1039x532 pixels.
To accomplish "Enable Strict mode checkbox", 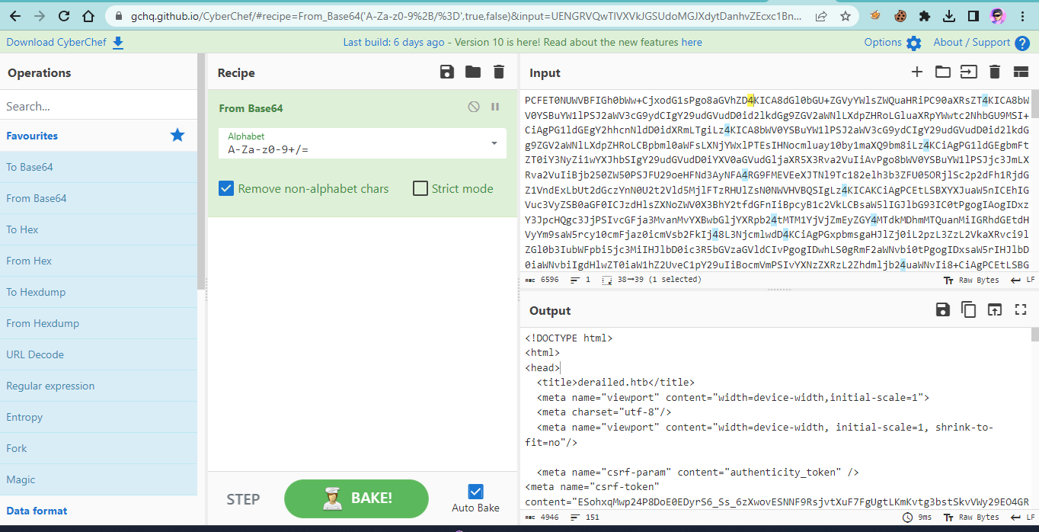I will click(x=420, y=188).
